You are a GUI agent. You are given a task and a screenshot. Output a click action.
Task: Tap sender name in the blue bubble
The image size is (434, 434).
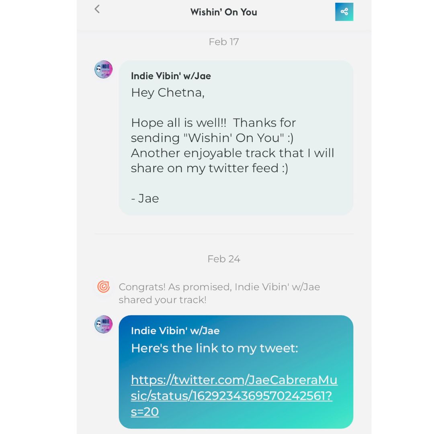tap(175, 330)
